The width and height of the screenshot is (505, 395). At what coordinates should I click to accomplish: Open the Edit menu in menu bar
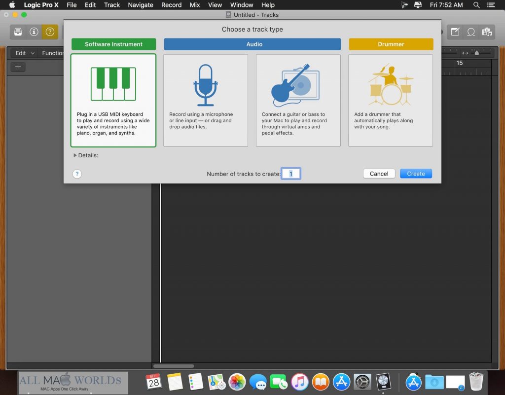pos(90,5)
